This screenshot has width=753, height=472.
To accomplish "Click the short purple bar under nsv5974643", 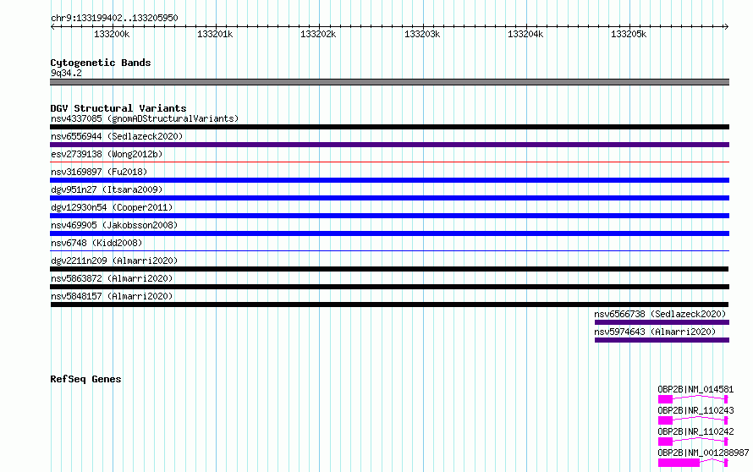I will (662, 340).
